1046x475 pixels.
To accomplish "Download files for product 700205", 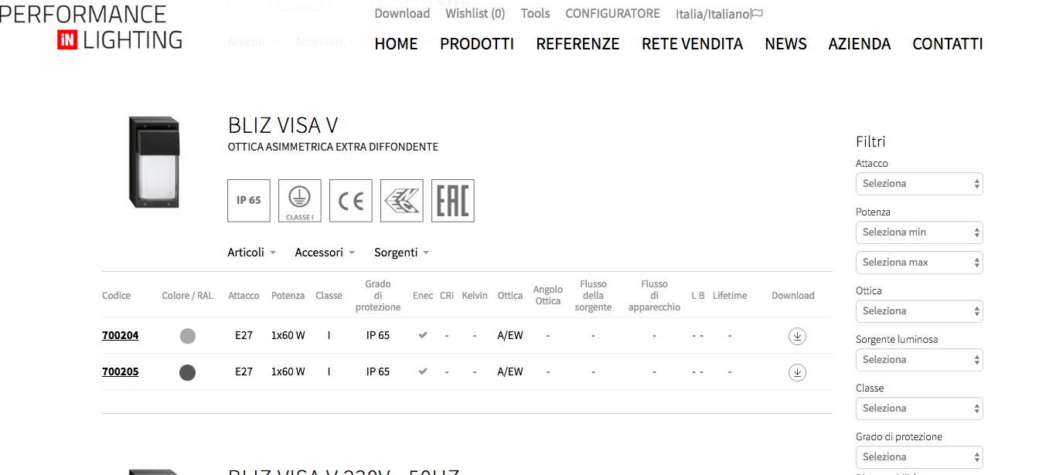I will [797, 372].
